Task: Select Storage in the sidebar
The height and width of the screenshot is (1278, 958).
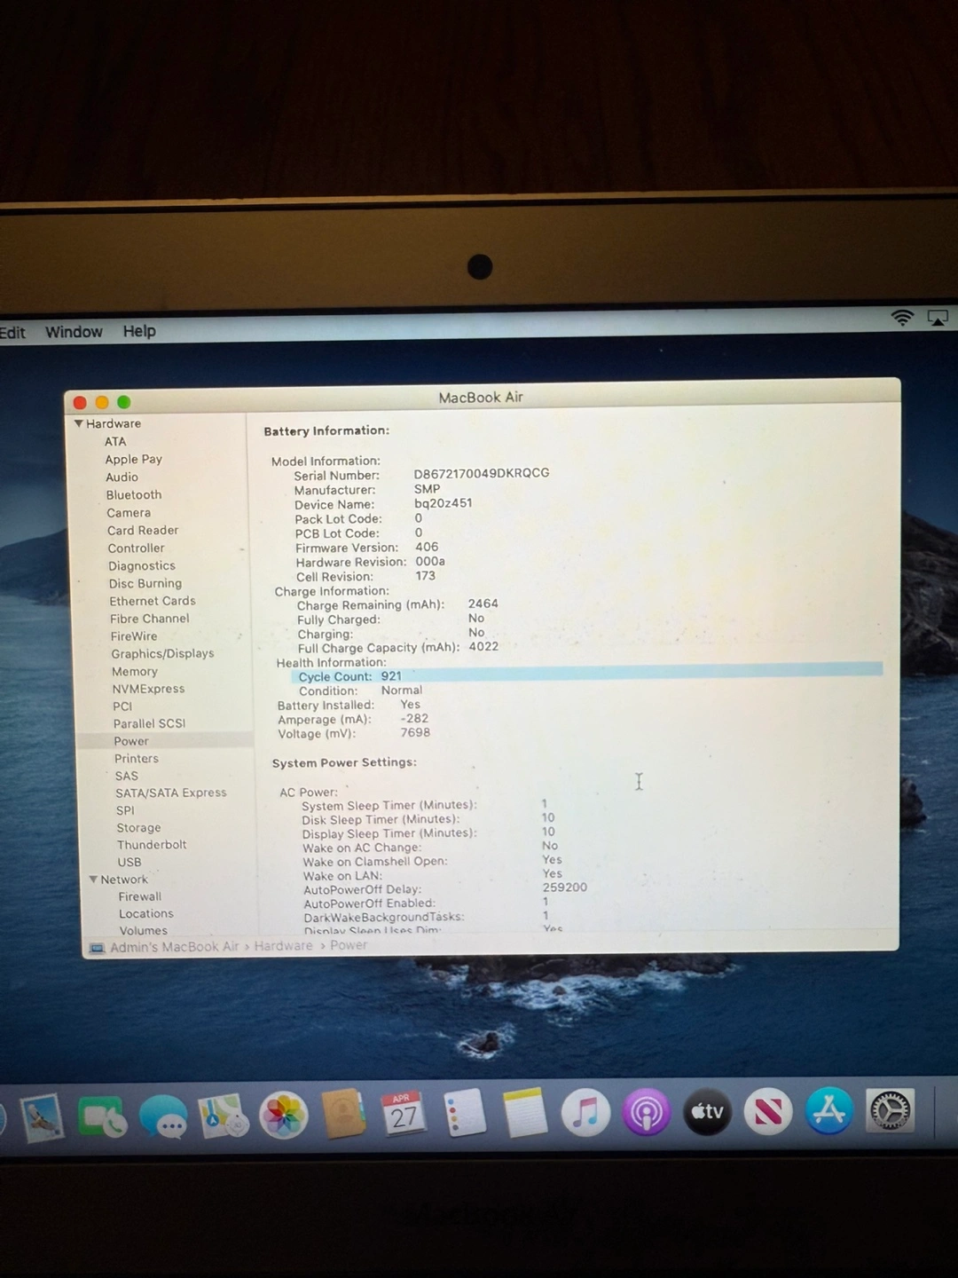Action: tap(138, 828)
